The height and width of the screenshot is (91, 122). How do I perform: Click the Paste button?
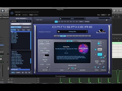coord(36,15)
